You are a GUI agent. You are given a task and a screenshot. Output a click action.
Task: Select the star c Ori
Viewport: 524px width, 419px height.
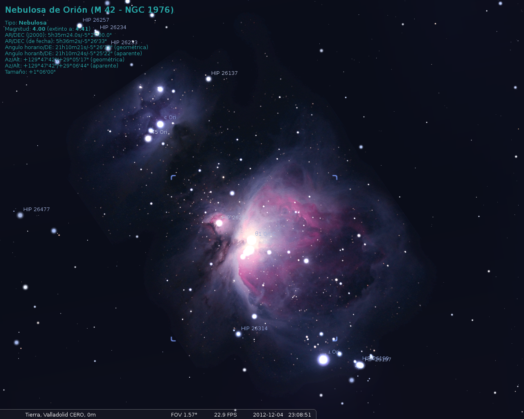160,124
